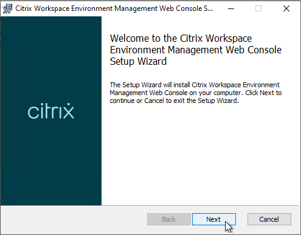Click the window title text in title bar
Viewport: 301px width, 235px height.
click(114, 8)
